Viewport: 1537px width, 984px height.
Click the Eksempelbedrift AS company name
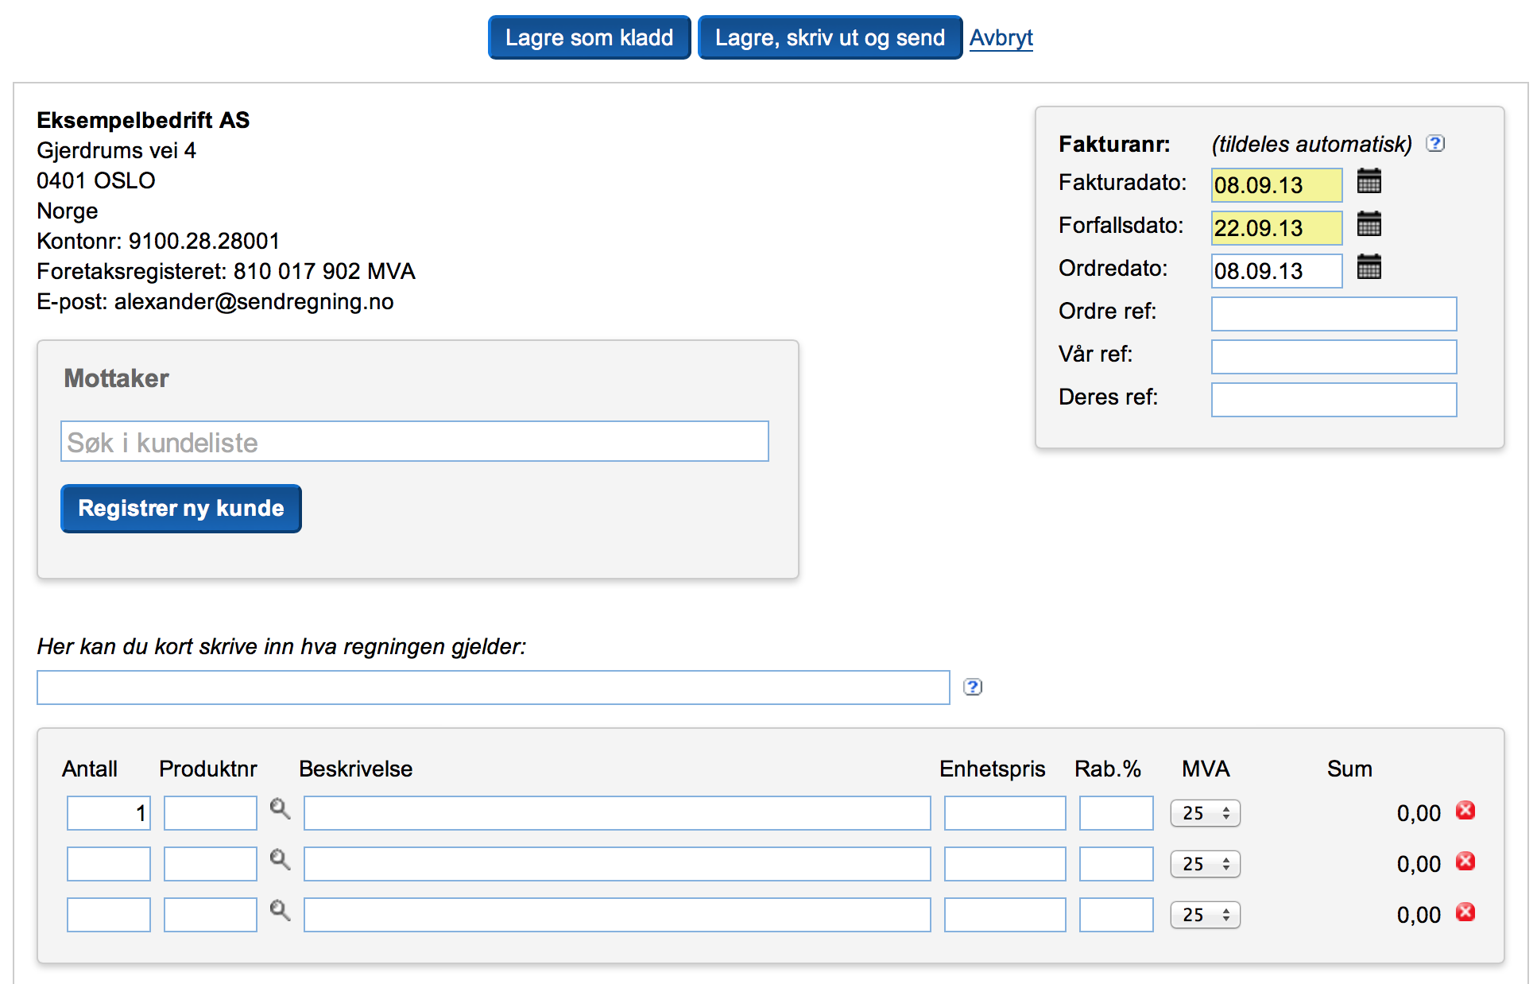(x=143, y=120)
